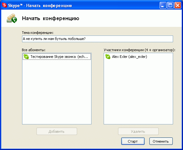The width and height of the screenshot is (183, 150).
Task: Close the Начать конференцию window
Action: tap(178, 5)
